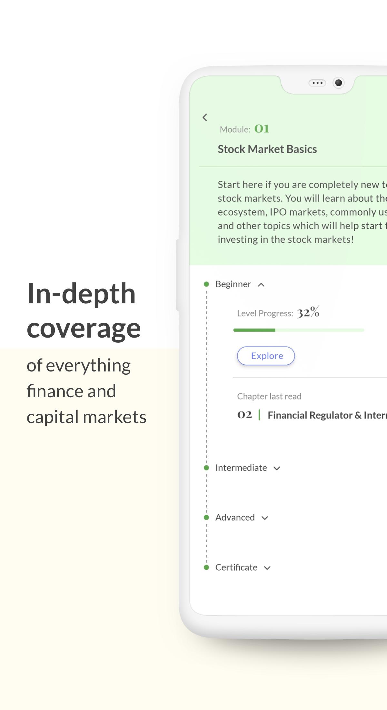Viewport: 387px width, 710px height.
Task: Select the Advanced timeline dot
Action: tap(206, 517)
